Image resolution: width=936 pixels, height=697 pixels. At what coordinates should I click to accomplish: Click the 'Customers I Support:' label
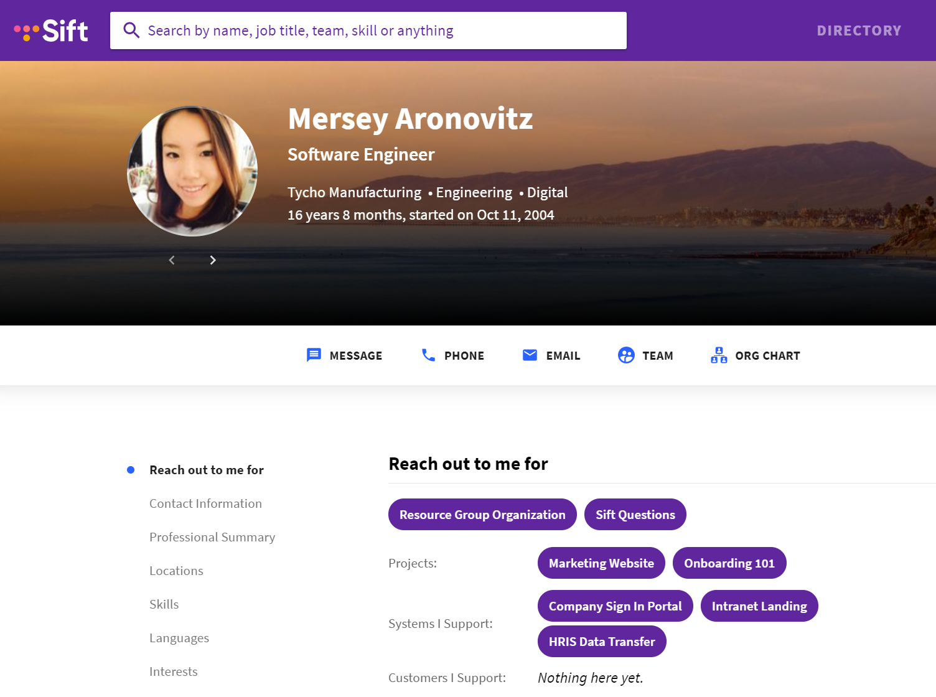point(447,678)
